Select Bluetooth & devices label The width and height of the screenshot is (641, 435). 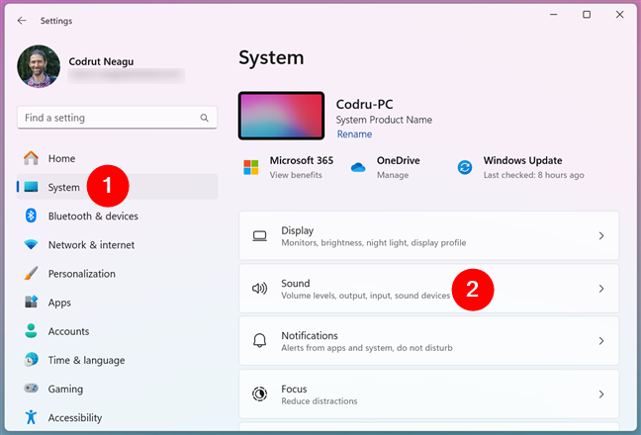(93, 217)
